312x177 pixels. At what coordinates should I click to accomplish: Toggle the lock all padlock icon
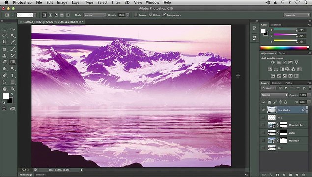tap(286, 102)
